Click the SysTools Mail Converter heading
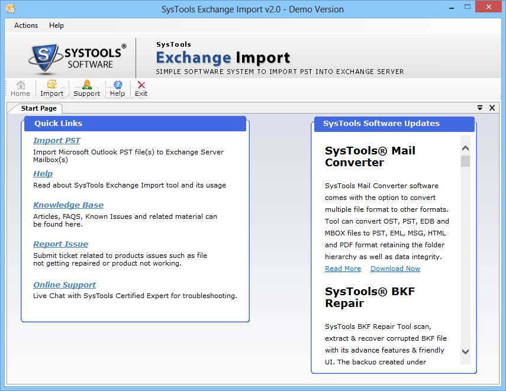Image resolution: width=506 pixels, height=391 pixels. click(x=370, y=157)
